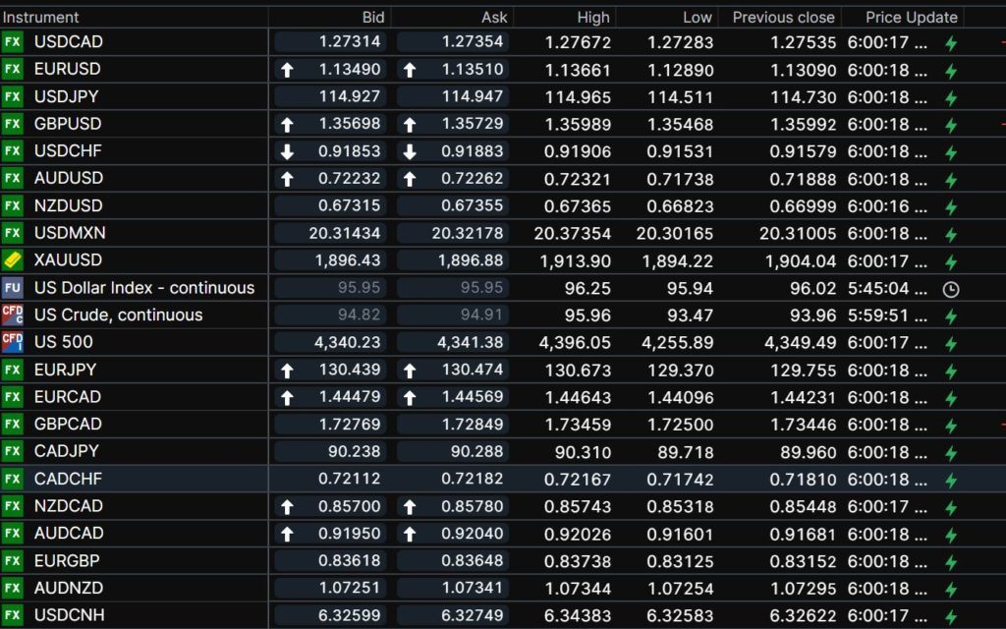This screenshot has width=1006, height=629.
Task: Click the Previous close column header
Action: pyautogui.click(x=784, y=17)
